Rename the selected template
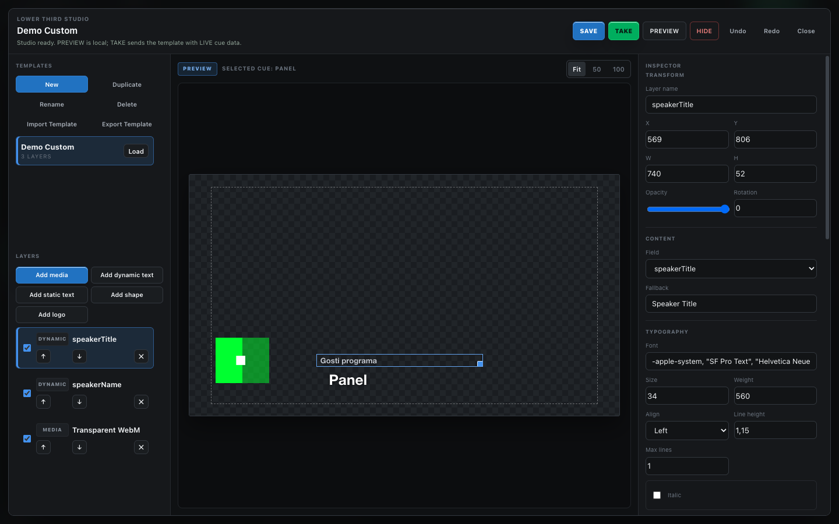839x524 pixels. (x=52, y=104)
